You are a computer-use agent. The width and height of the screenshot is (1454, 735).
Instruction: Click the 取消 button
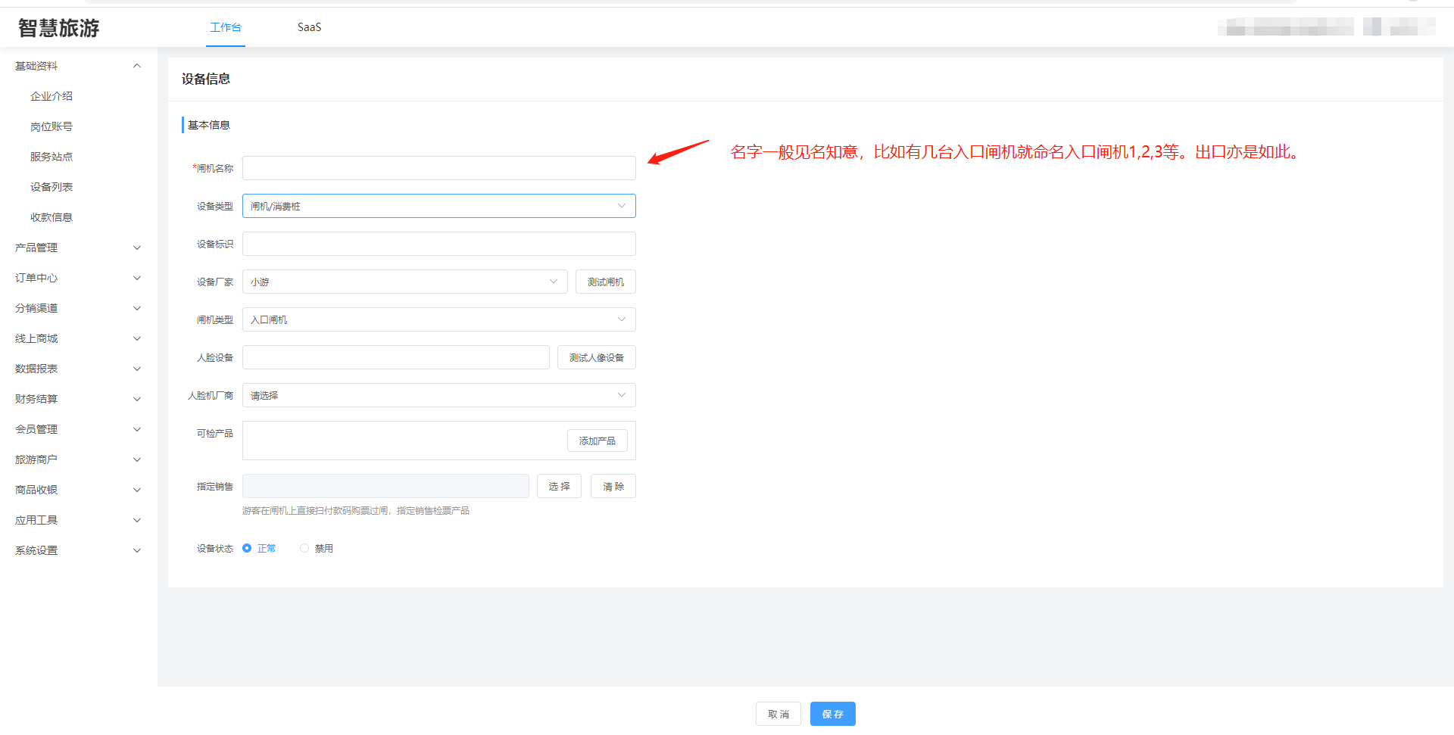tap(778, 714)
